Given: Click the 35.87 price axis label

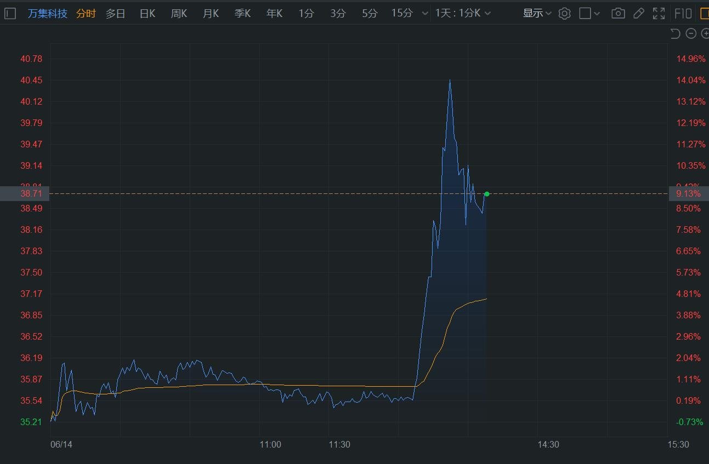Looking at the screenshot, I should tap(31, 379).
